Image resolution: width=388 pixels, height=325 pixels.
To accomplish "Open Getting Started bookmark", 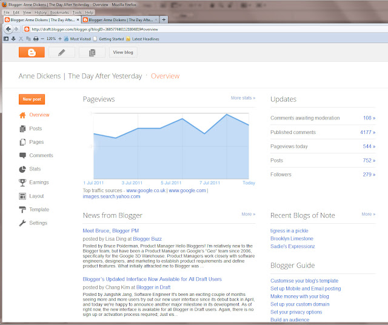I will (x=109, y=39).
